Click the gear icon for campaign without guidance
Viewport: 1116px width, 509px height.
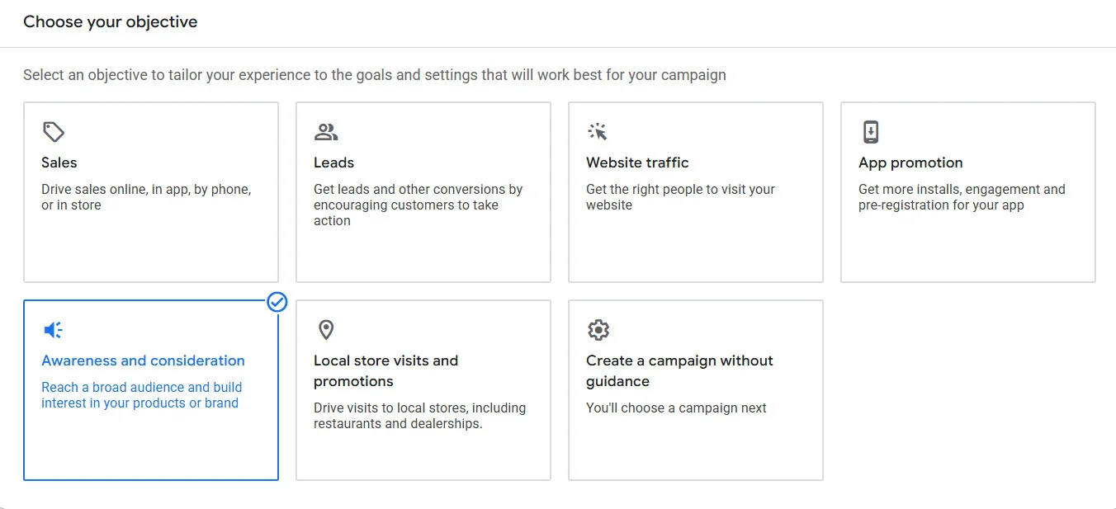pyautogui.click(x=598, y=329)
